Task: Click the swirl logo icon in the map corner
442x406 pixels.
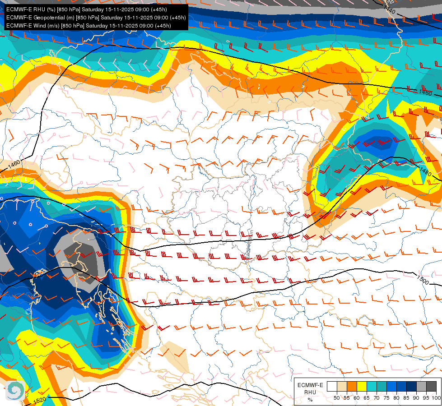Action: 15,390
